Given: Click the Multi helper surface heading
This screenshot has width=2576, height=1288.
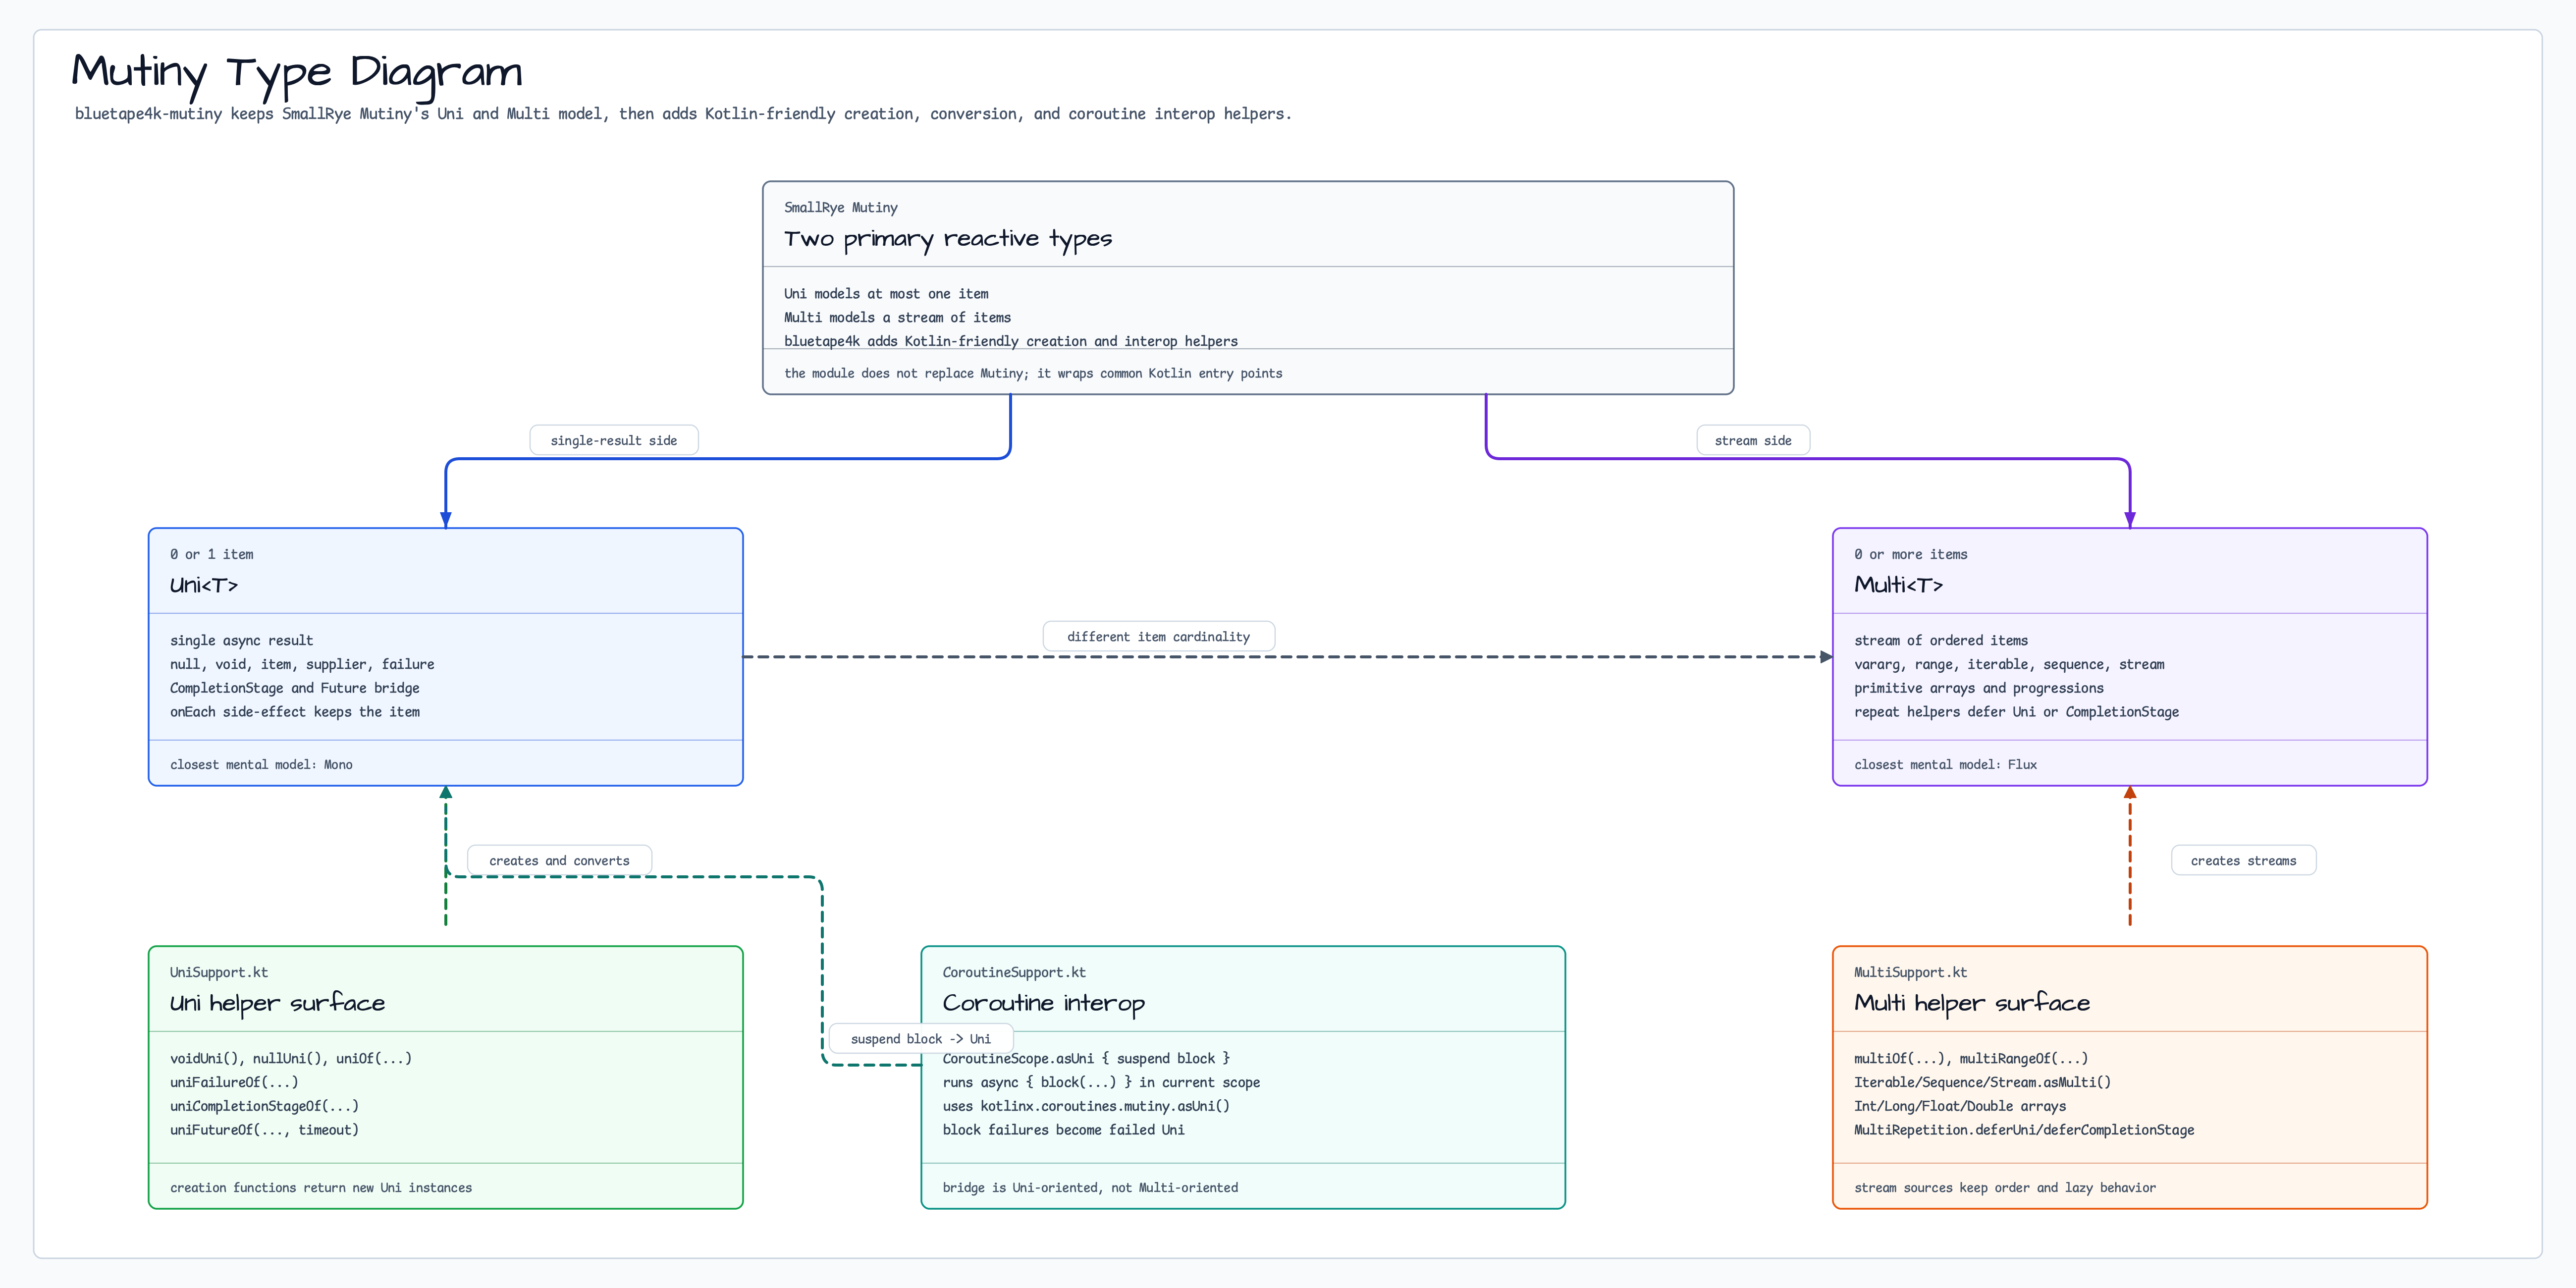Looking at the screenshot, I should 1972,1003.
